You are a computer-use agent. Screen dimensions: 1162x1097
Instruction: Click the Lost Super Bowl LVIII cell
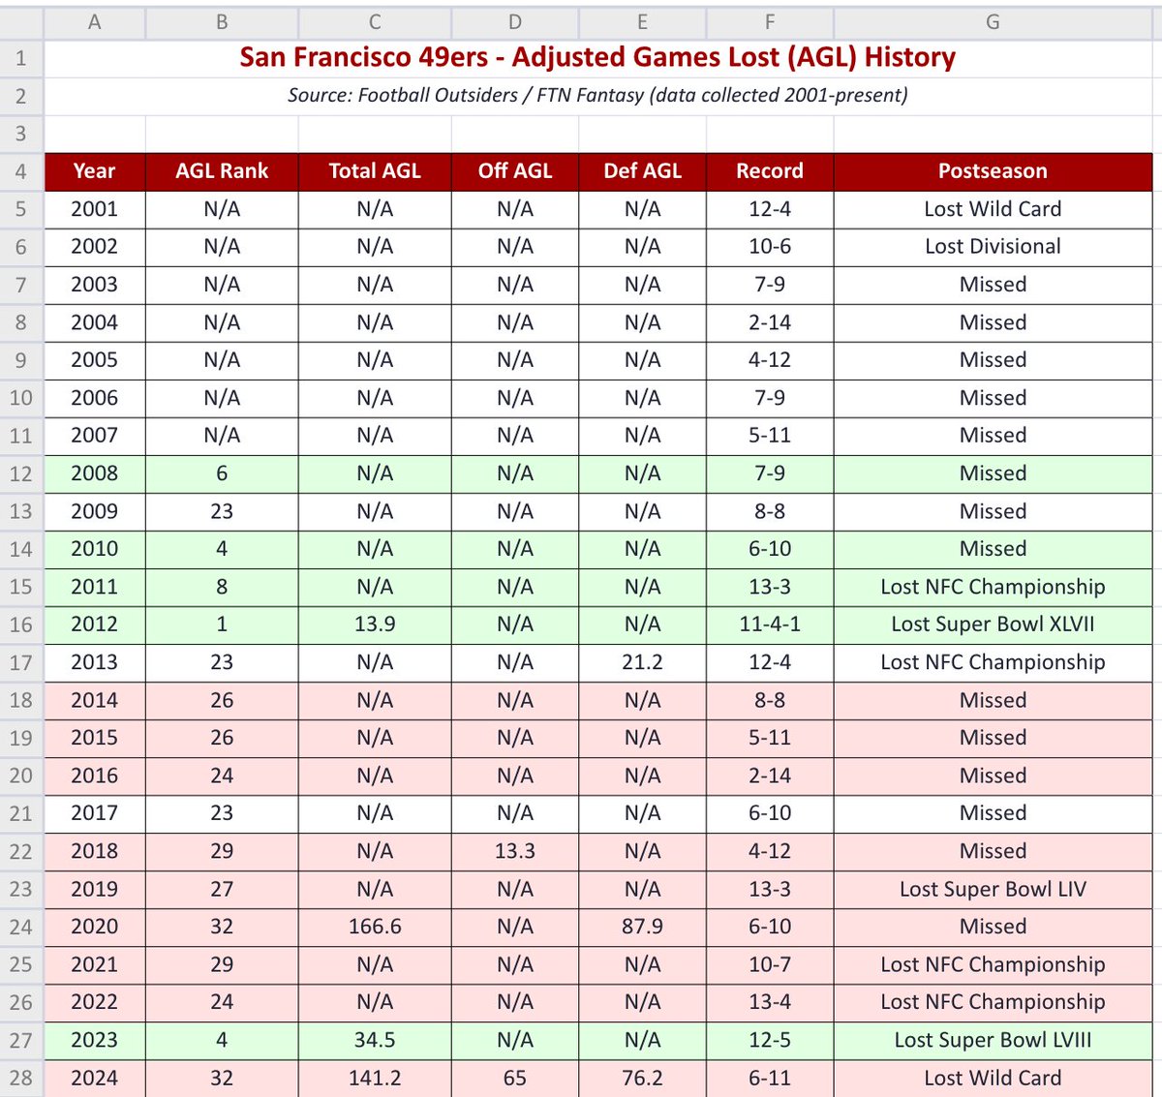pyautogui.click(x=993, y=1040)
